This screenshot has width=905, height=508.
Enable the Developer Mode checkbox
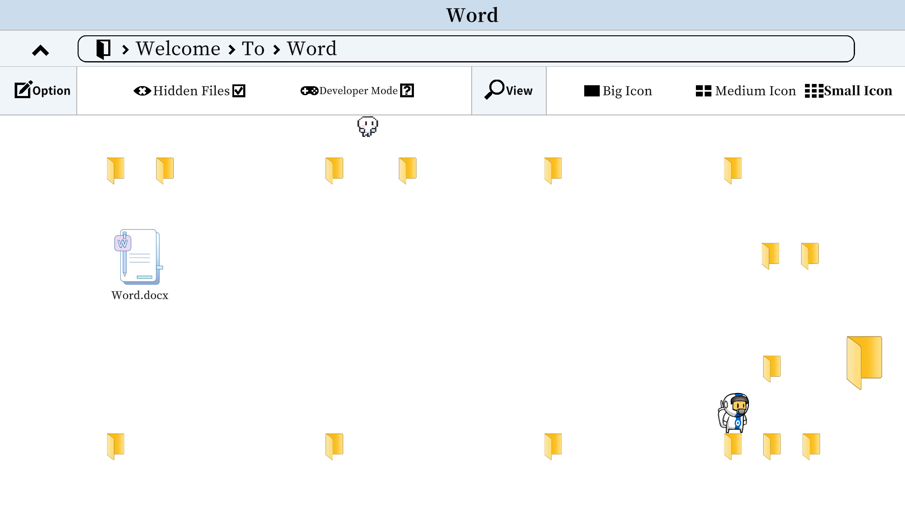pos(407,91)
